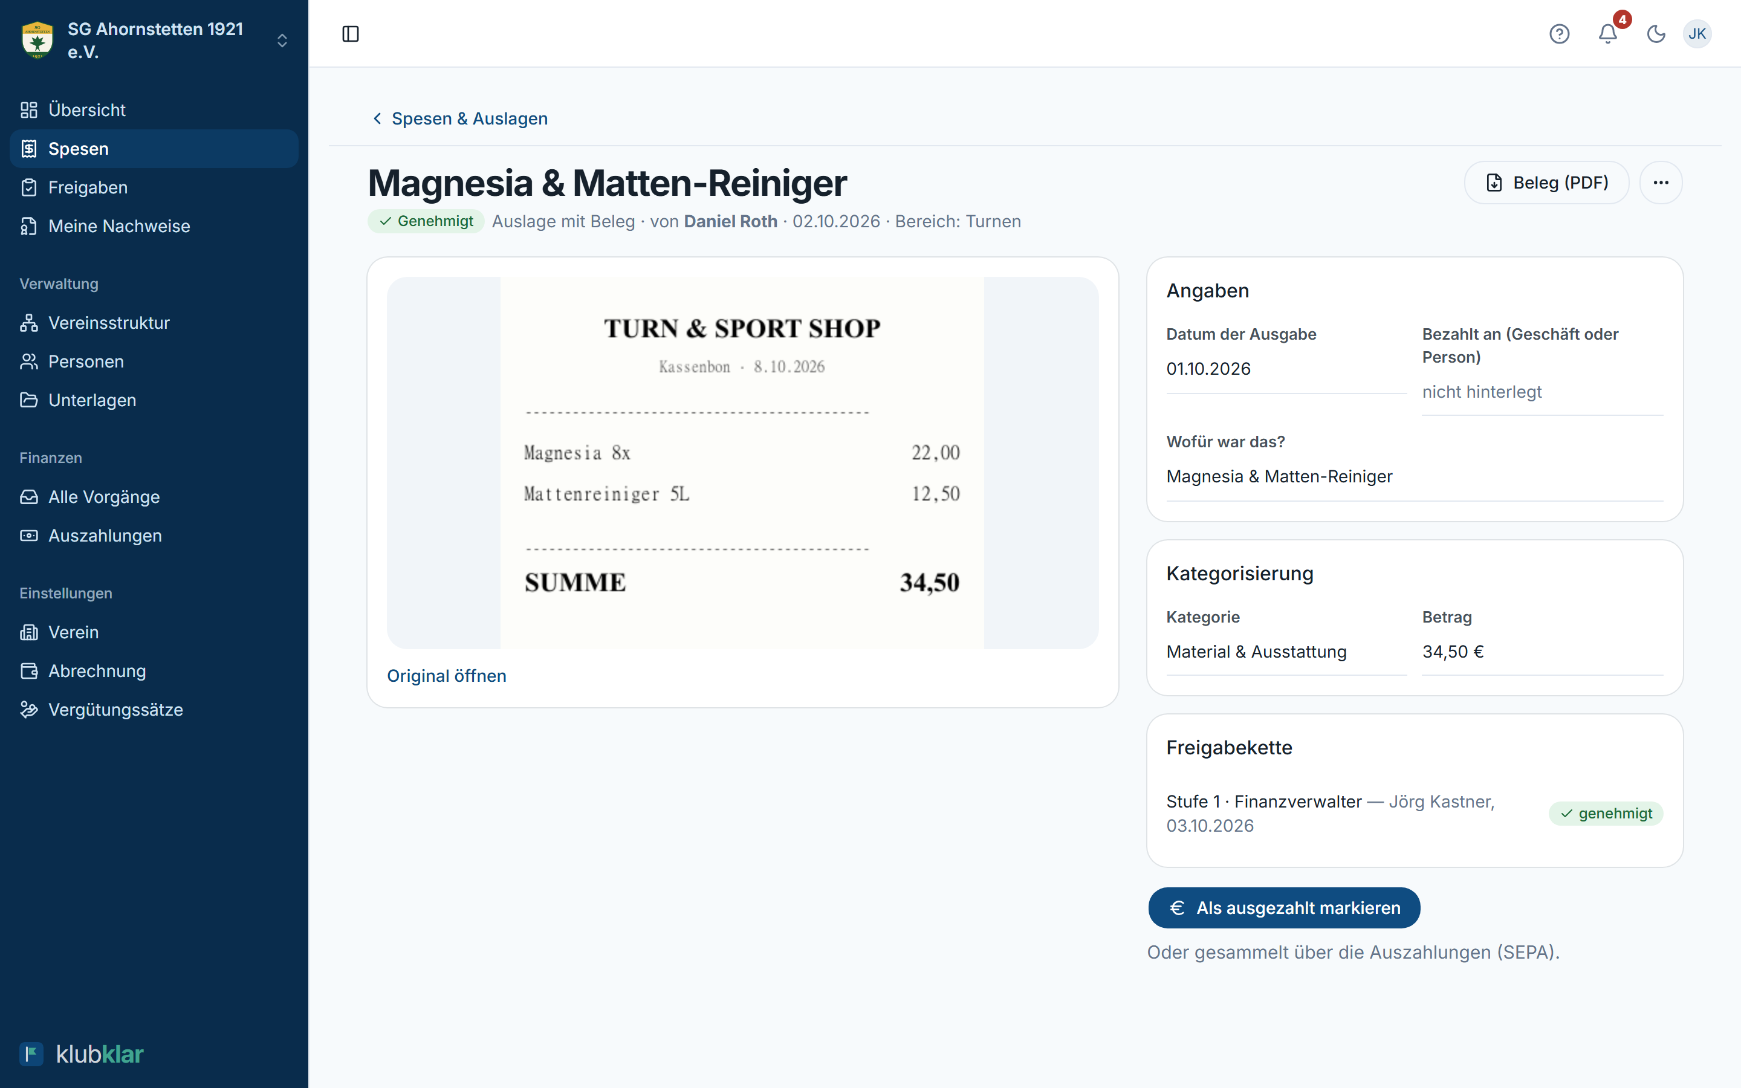The image size is (1741, 1088).
Task: Download Beleg (PDF)
Action: pyautogui.click(x=1547, y=183)
